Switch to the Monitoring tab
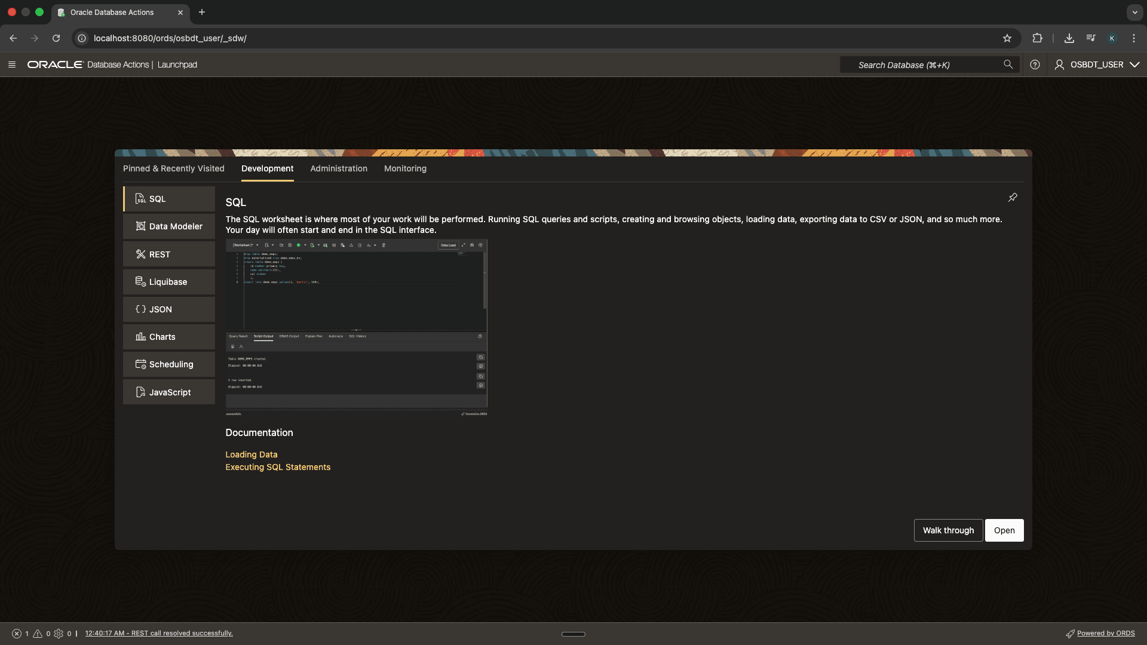 (405, 168)
